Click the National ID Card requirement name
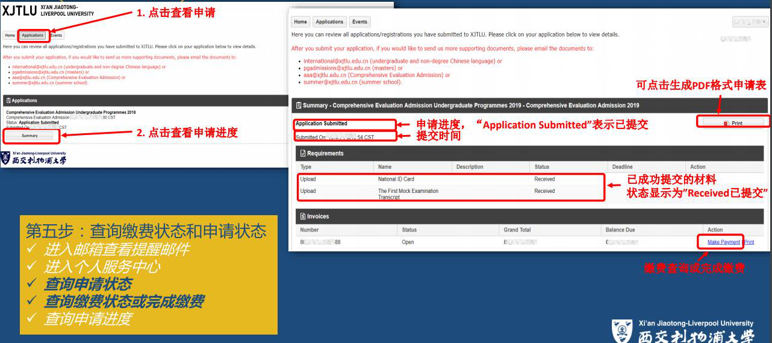The width and height of the screenshot is (772, 343). click(396, 180)
